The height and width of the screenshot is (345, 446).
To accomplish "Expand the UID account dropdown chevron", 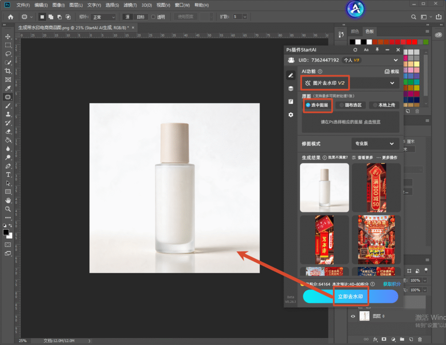I will tap(395, 60).
